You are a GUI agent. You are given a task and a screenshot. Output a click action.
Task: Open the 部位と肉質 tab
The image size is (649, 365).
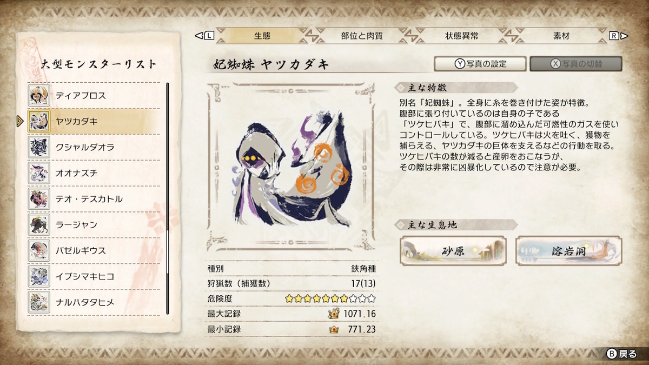point(362,36)
